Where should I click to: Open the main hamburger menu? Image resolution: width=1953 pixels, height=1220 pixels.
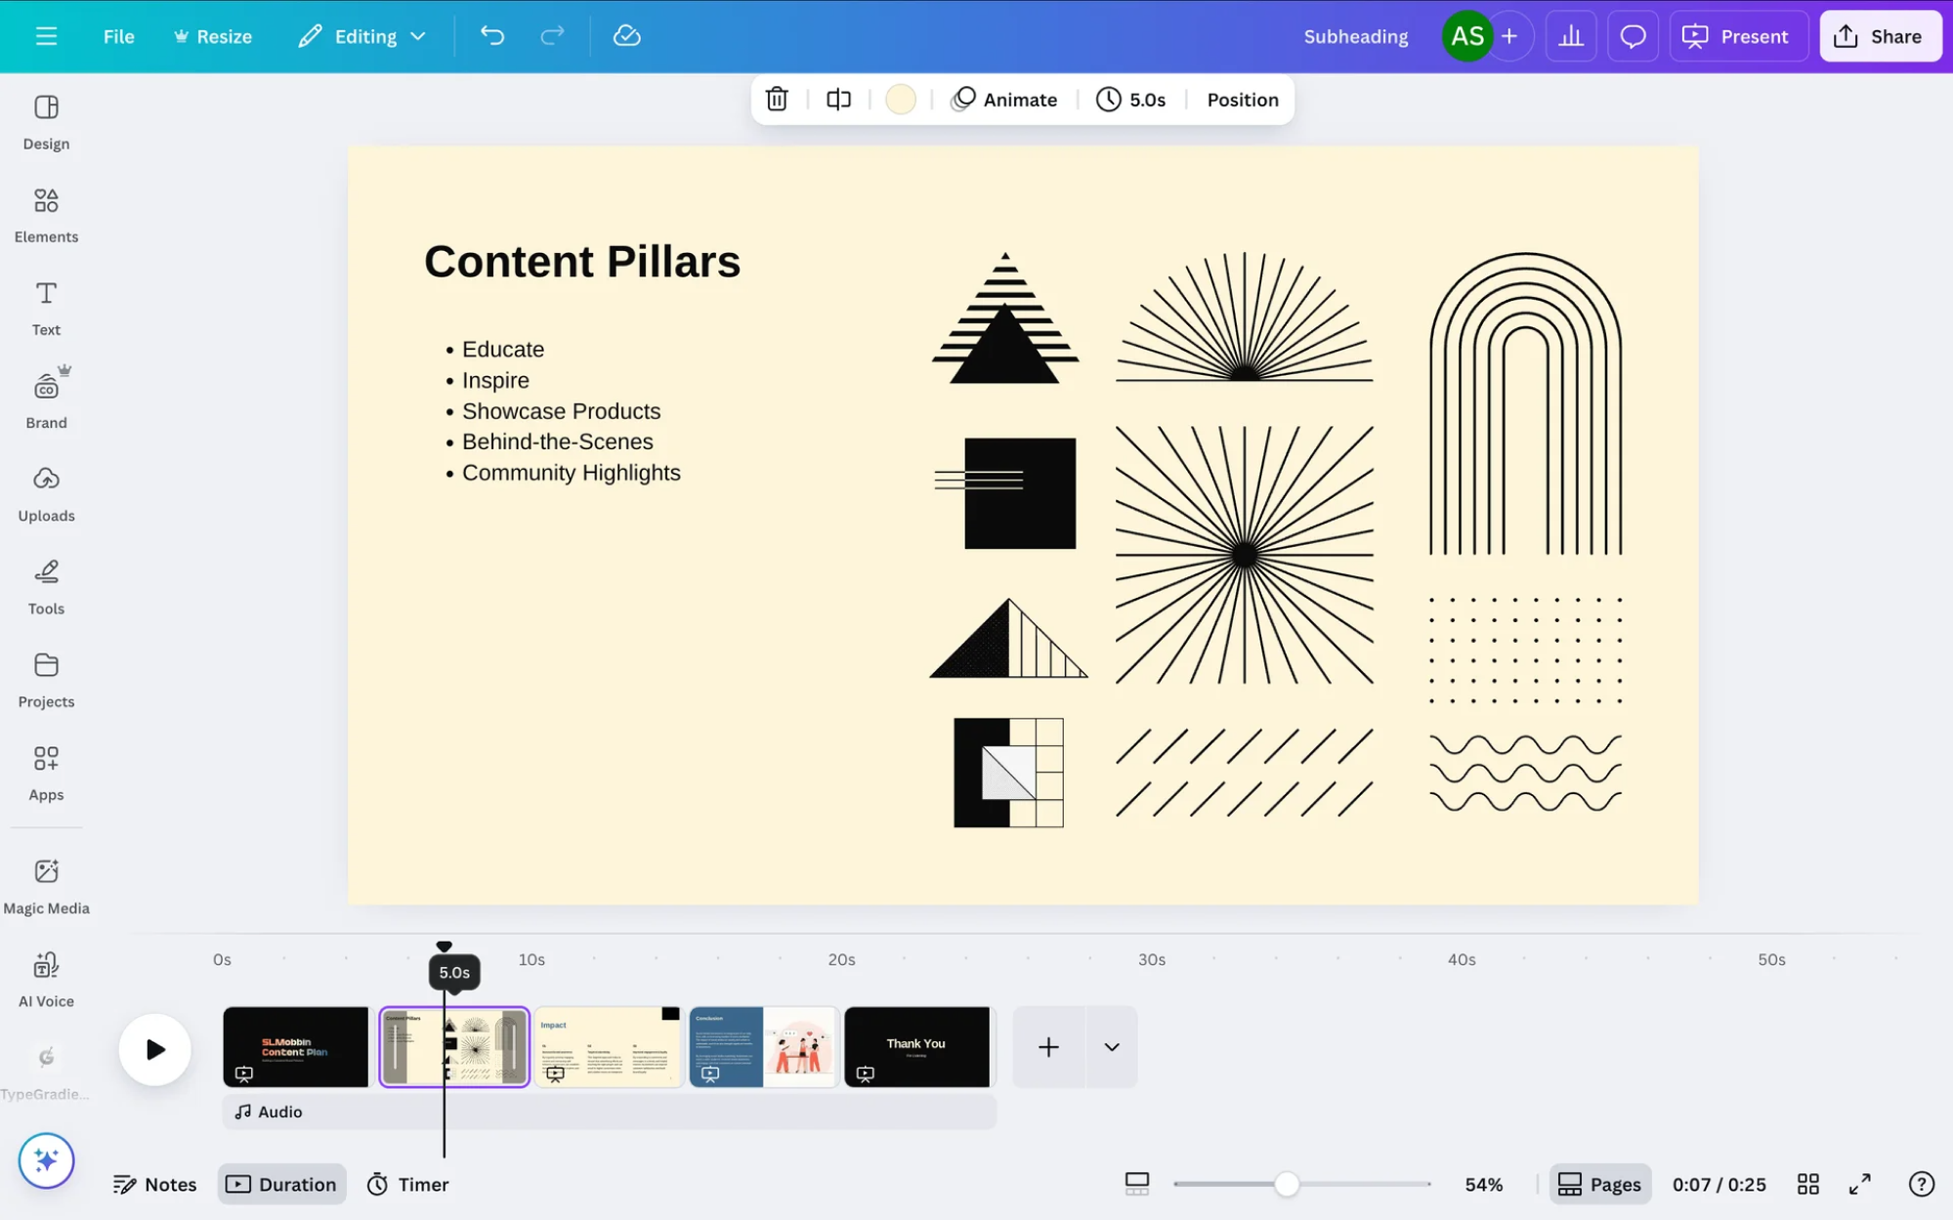[x=46, y=37]
